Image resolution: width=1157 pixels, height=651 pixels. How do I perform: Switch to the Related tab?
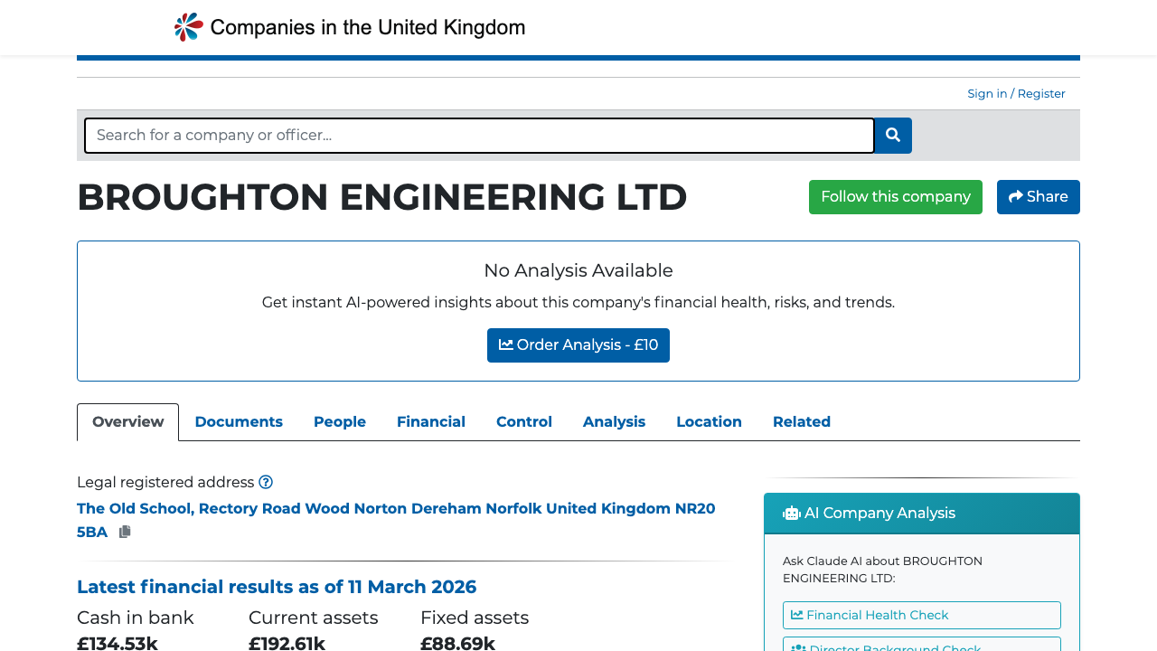click(x=801, y=421)
